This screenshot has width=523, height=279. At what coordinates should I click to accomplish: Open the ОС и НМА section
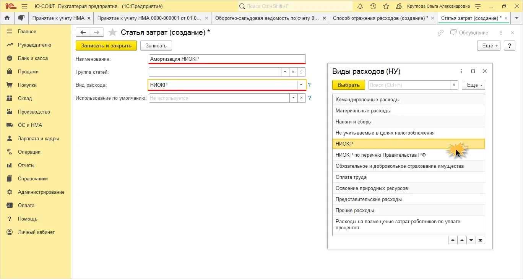pos(30,125)
